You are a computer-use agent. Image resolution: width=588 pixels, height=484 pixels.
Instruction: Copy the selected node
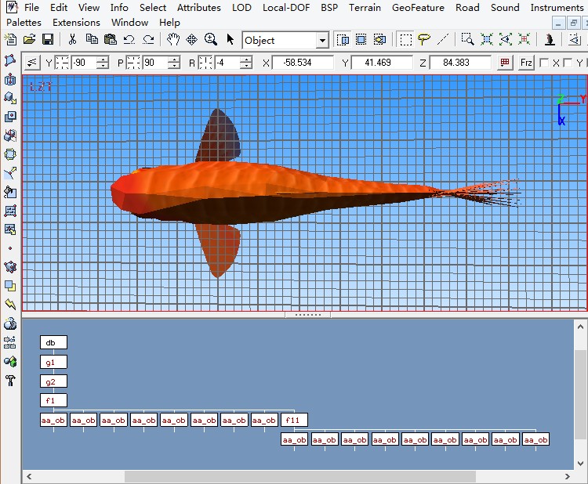tap(92, 39)
